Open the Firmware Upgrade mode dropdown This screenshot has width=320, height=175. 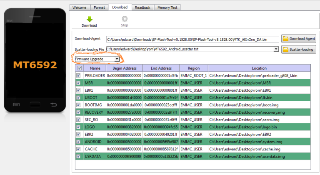click(97, 59)
